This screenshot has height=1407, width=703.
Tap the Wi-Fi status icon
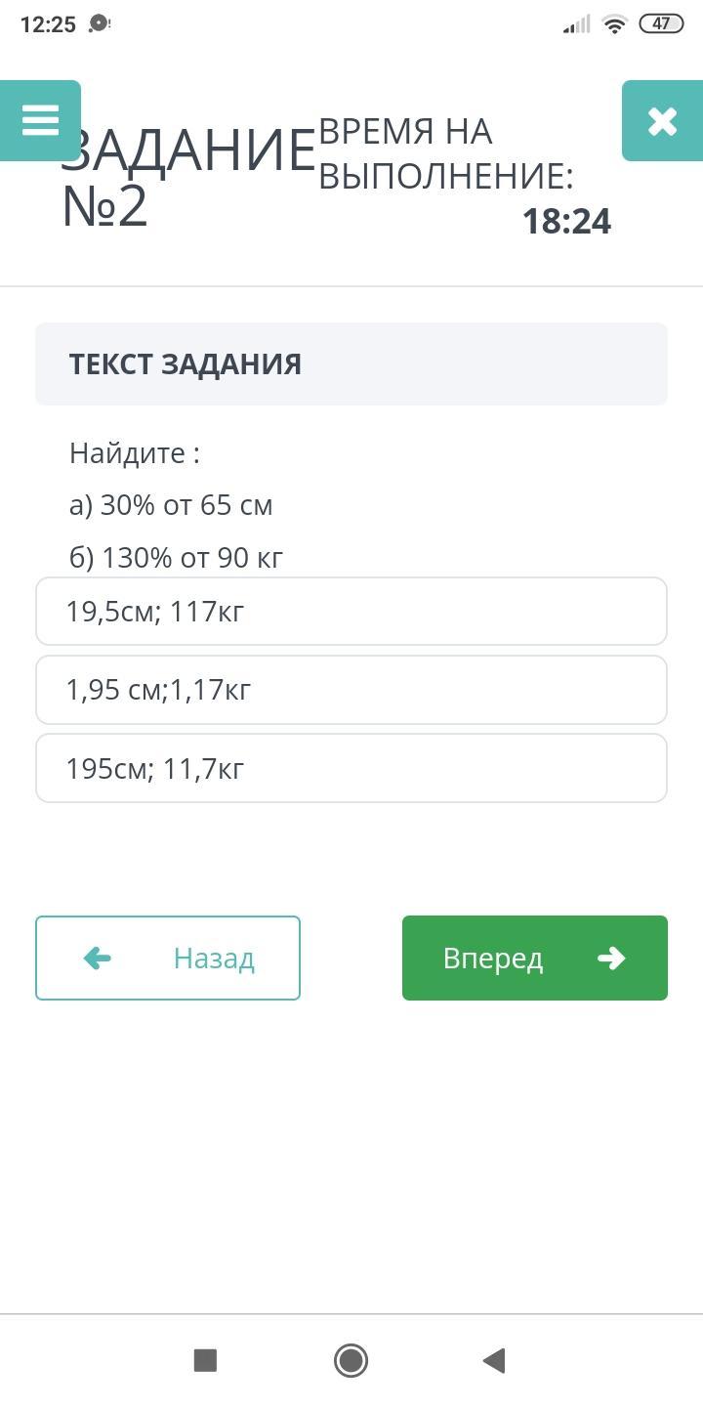tap(614, 24)
